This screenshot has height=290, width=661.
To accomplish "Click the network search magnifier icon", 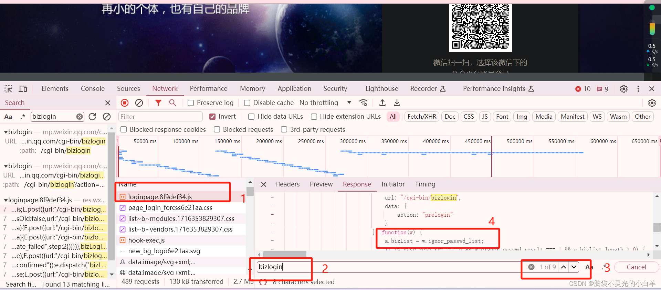I will tap(172, 103).
